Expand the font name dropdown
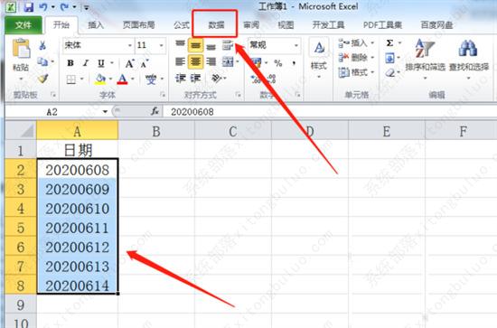Screen dimensions: 497x328 pos(129,45)
